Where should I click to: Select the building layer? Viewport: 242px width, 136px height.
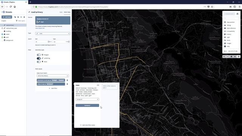(x=13, y=31)
